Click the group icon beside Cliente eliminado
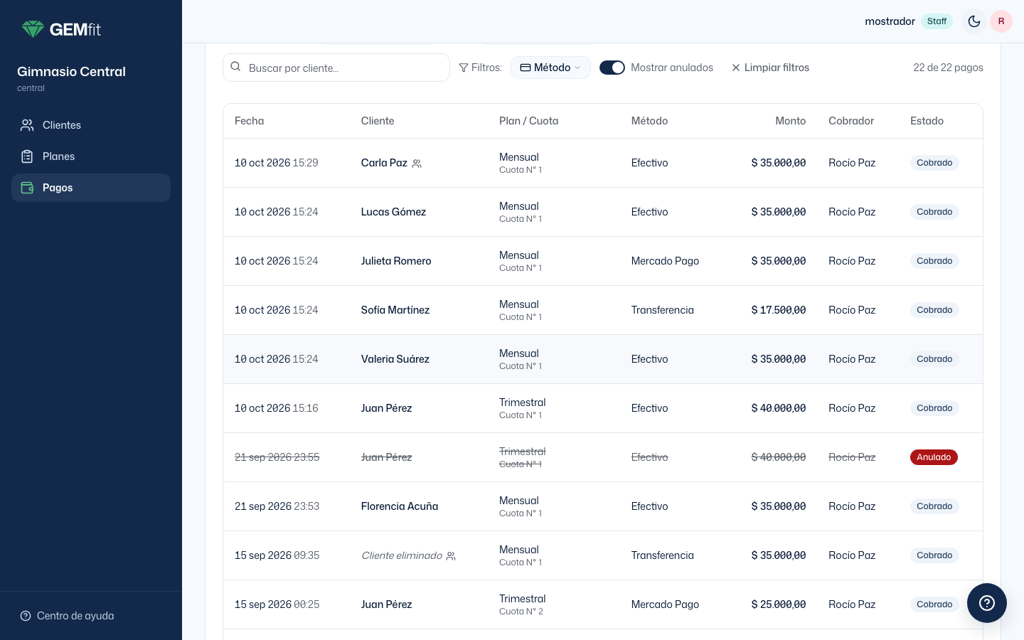 (x=451, y=556)
